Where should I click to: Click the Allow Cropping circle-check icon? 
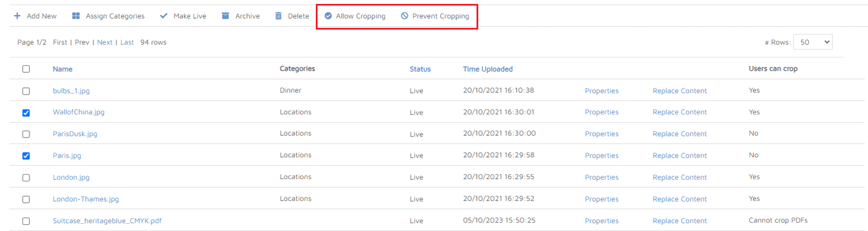(x=328, y=16)
